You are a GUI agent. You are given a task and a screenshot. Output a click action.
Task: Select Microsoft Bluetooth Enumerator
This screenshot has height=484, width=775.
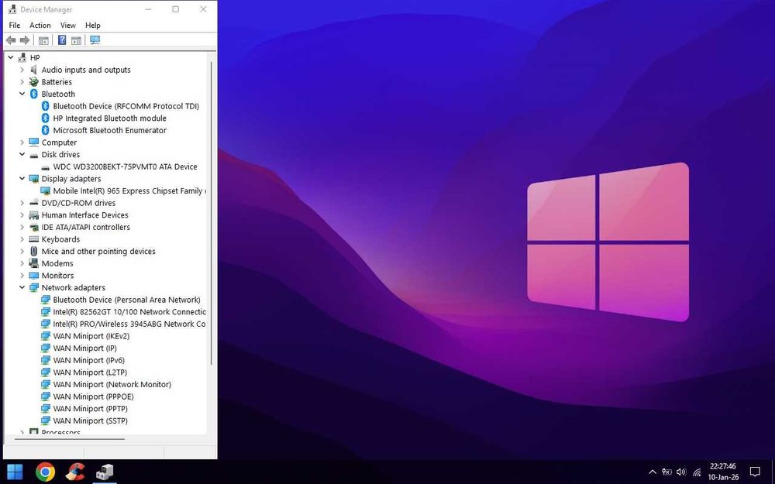coord(110,130)
